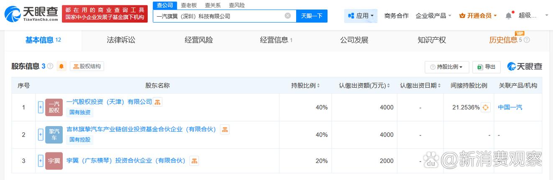Click the 国有控股 tag

coord(79,139)
